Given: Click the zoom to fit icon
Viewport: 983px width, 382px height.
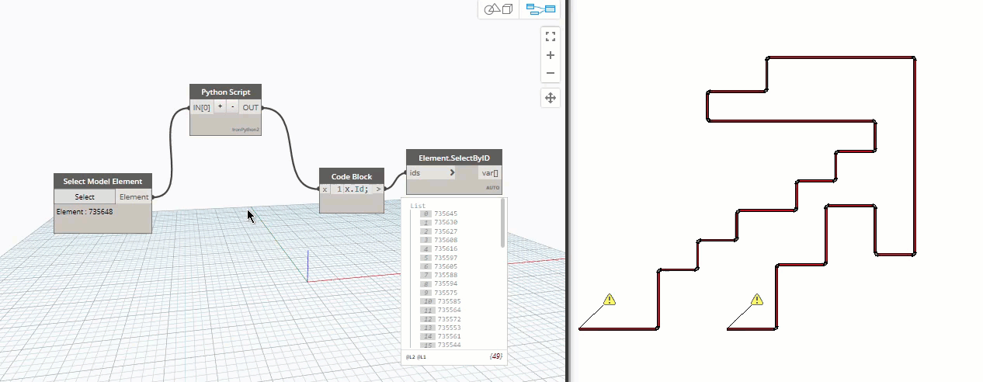Looking at the screenshot, I should pos(551,36).
